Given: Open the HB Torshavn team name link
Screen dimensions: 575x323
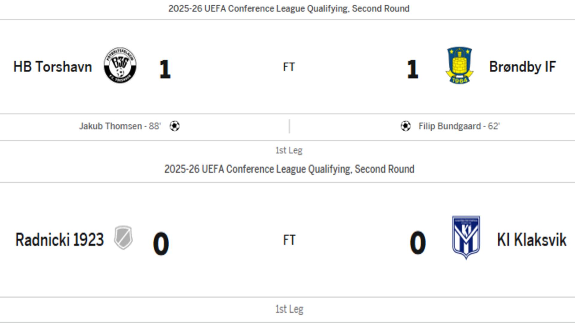Looking at the screenshot, I should (x=53, y=67).
